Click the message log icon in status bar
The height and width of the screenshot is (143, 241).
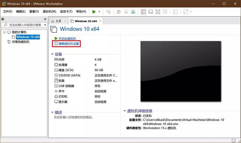233,140
